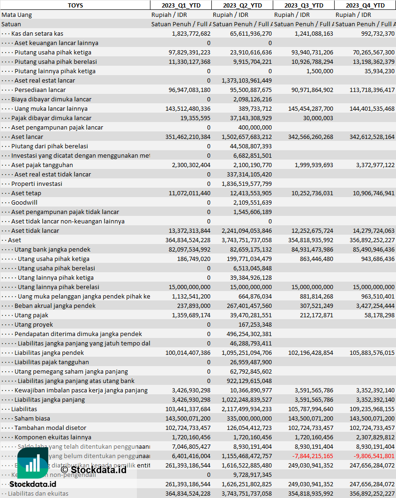
Task: Select the Utang pajak row label
Action: click(x=31, y=315)
